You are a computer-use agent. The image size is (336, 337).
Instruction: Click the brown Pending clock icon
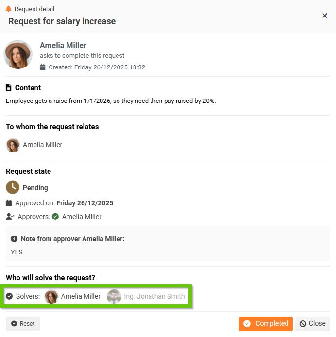[13, 187]
